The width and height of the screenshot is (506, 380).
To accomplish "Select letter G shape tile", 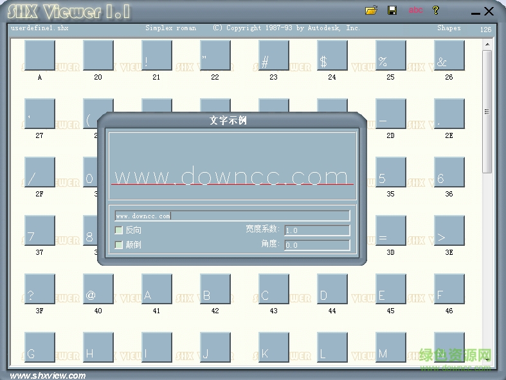I will [40, 347].
